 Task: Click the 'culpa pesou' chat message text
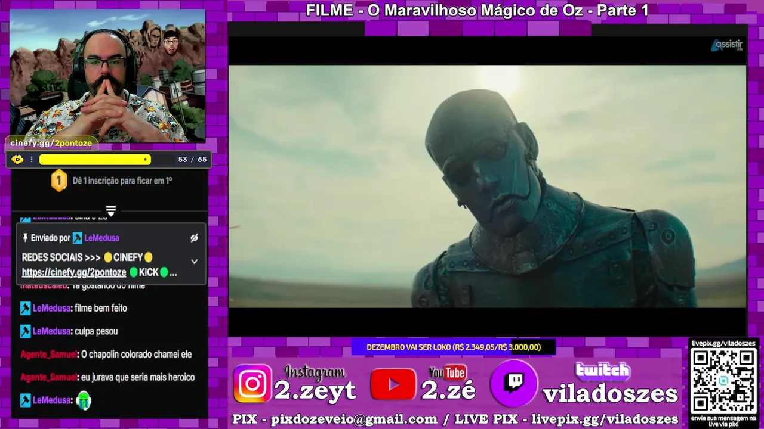tap(96, 331)
